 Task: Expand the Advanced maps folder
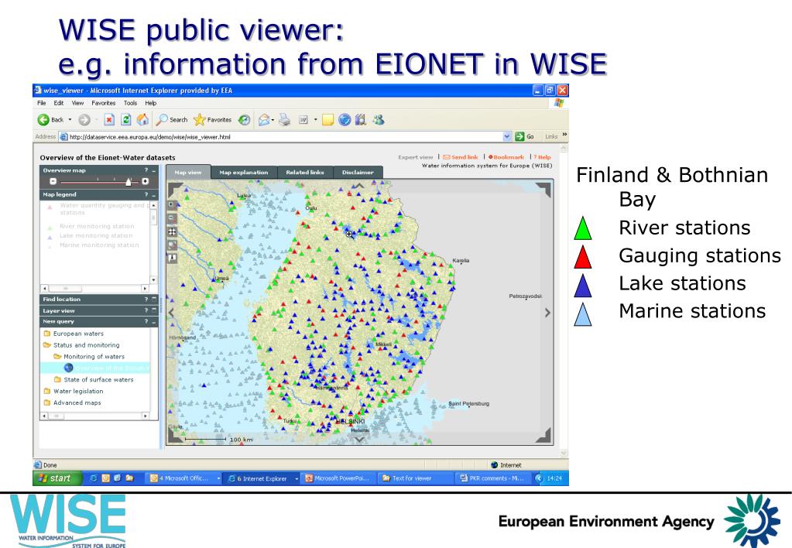coord(73,403)
